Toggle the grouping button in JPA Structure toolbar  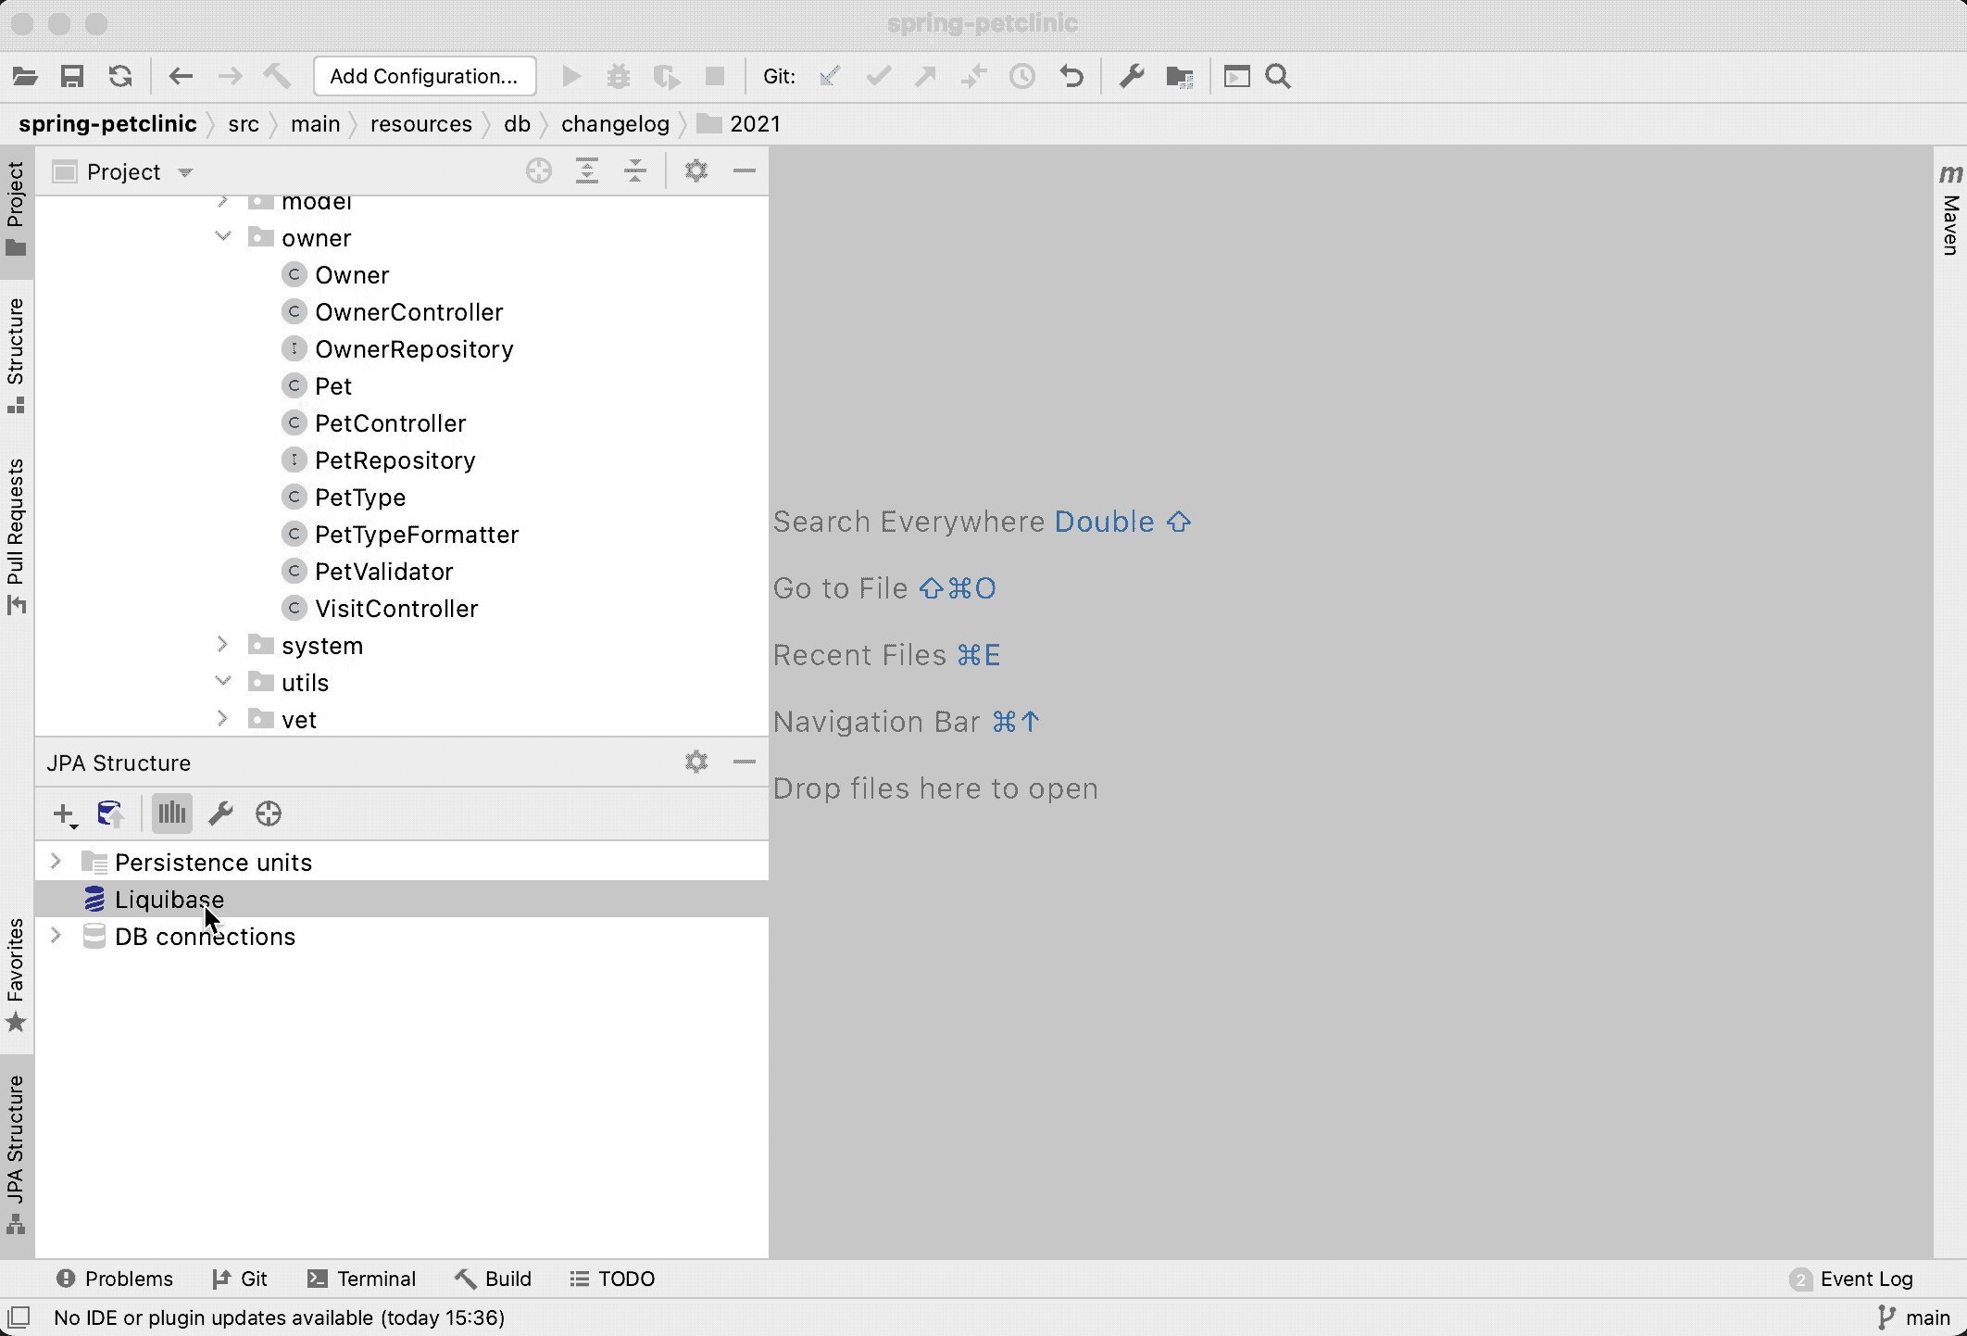(x=171, y=814)
